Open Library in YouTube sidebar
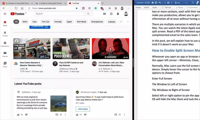 pos(5,65)
